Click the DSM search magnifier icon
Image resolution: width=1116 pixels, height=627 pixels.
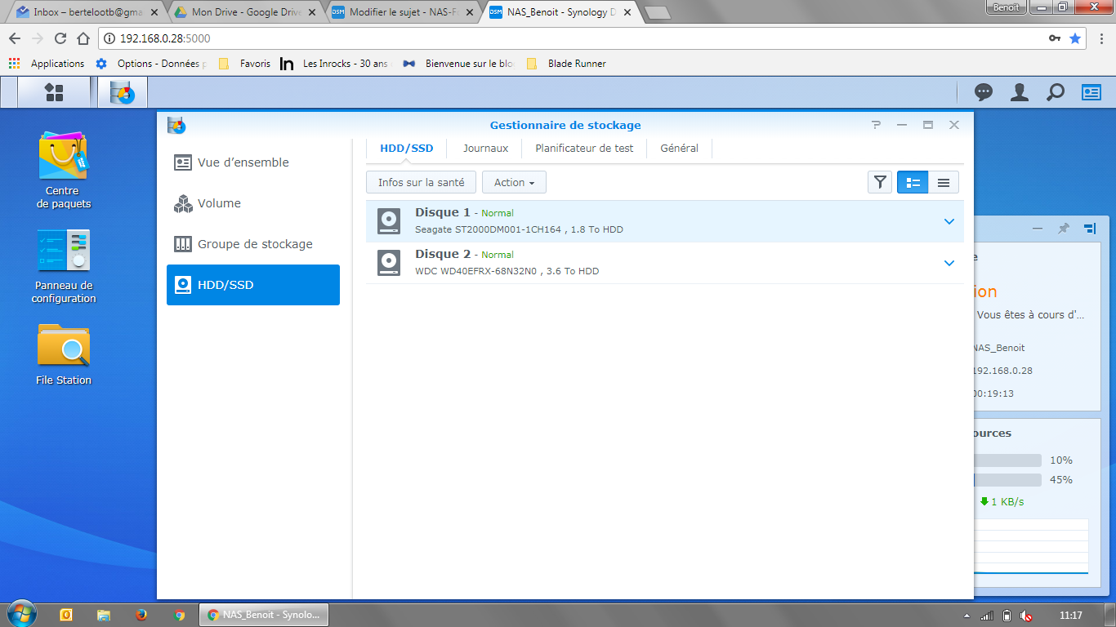(x=1056, y=92)
